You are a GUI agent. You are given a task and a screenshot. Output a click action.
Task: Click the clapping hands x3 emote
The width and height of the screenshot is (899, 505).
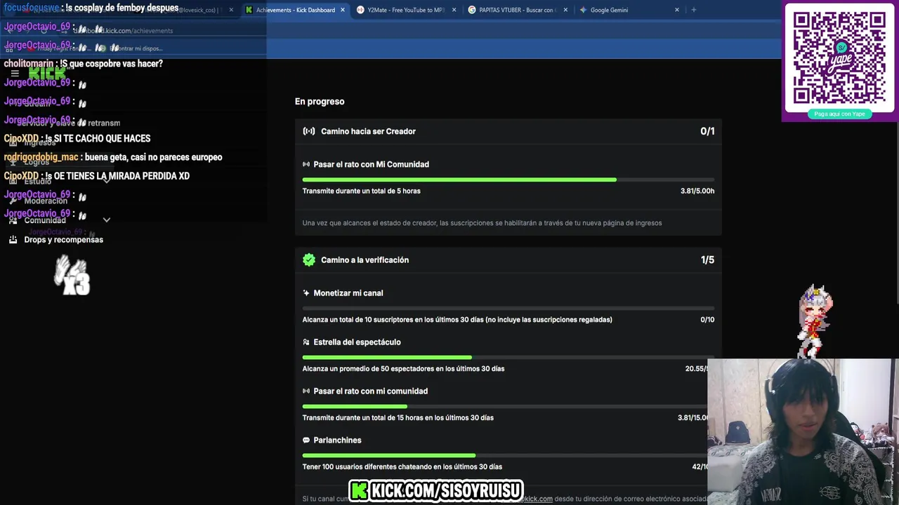[x=72, y=274]
